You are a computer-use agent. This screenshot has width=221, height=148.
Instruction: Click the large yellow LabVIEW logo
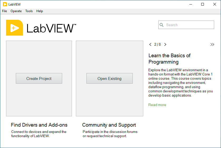14,28
